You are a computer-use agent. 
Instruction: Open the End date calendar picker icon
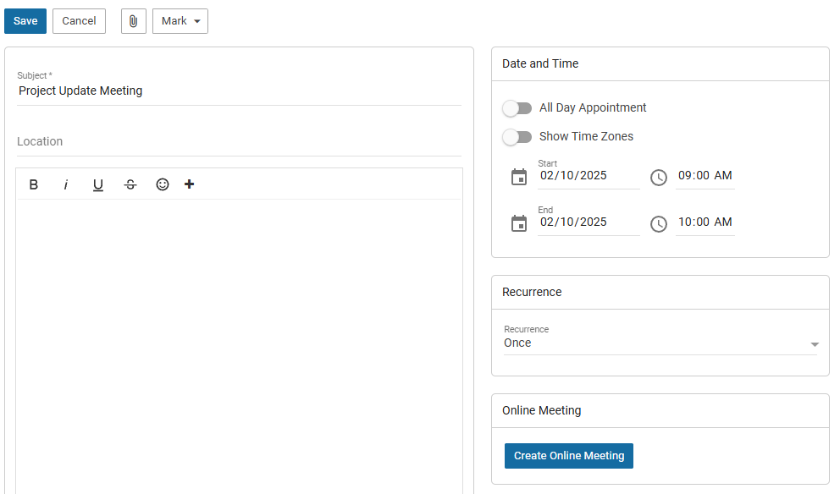519,223
